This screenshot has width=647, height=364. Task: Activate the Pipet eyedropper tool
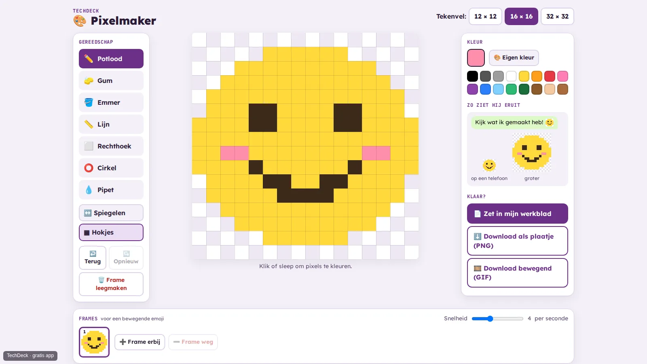(111, 190)
